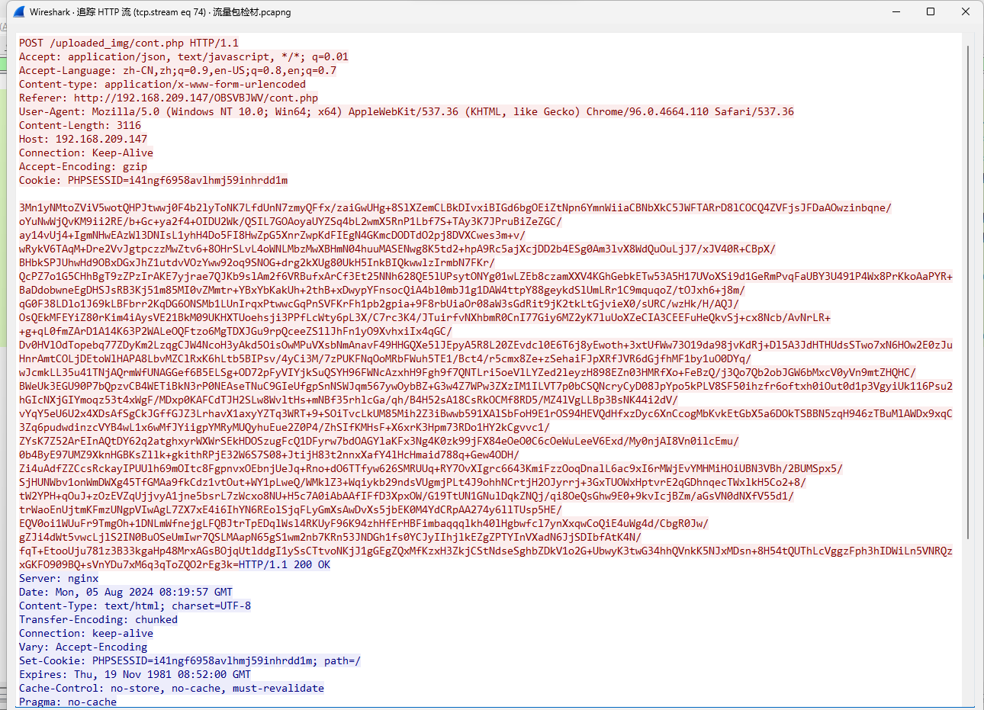This screenshot has width=984, height=710.
Task: Click the body line starting BaDdobwneEgDHSJsRB3Kj
Action: [382, 290]
